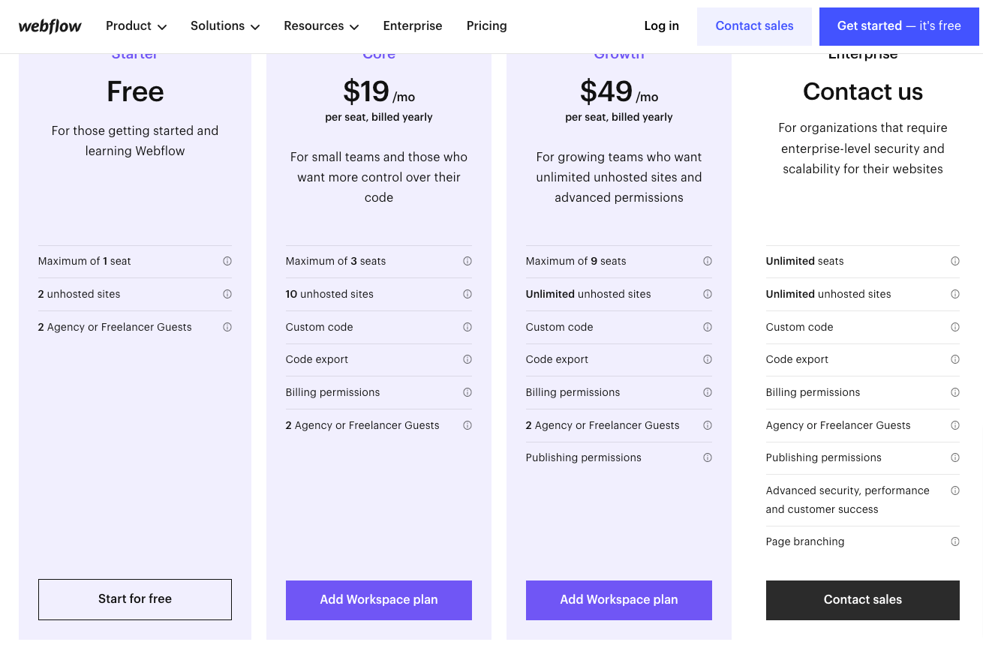This screenshot has height=651, width=983.
Task: Show info for Enterprise's Page branching
Action: (955, 541)
